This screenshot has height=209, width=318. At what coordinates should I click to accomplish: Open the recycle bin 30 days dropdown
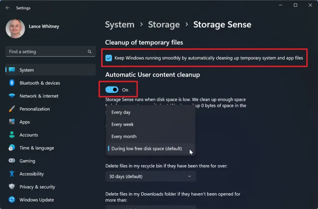pyautogui.click(x=150, y=176)
